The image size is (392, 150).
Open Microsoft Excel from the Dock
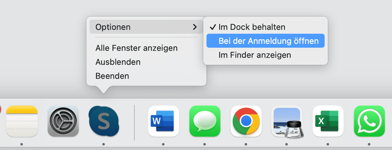[x=328, y=121]
